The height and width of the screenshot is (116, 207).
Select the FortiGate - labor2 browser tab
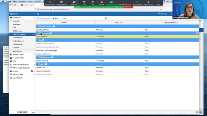[x=32, y=5]
